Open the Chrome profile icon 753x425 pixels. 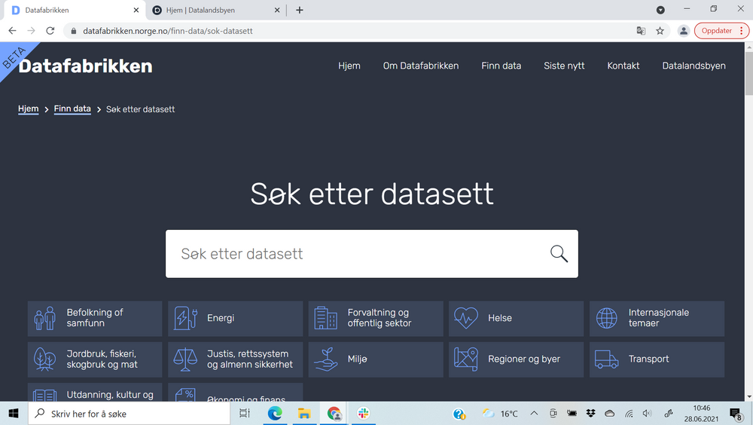(x=684, y=31)
